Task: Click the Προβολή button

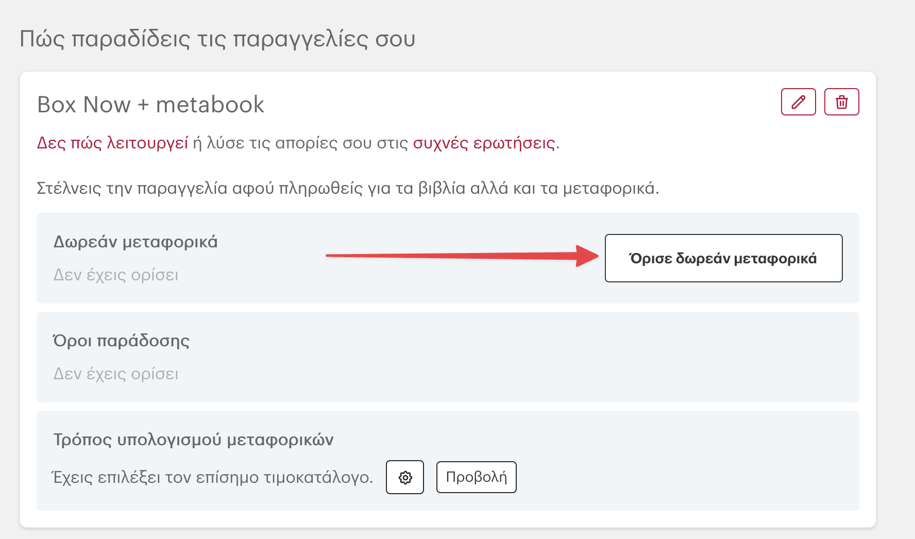Action: [477, 477]
